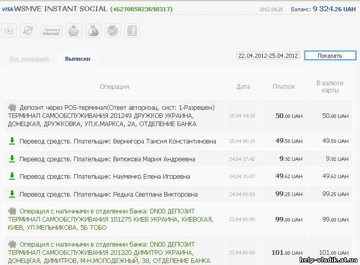360x265 pixels.
Task: Click green arrow icon for Науменко transfer
Action: tap(12, 177)
